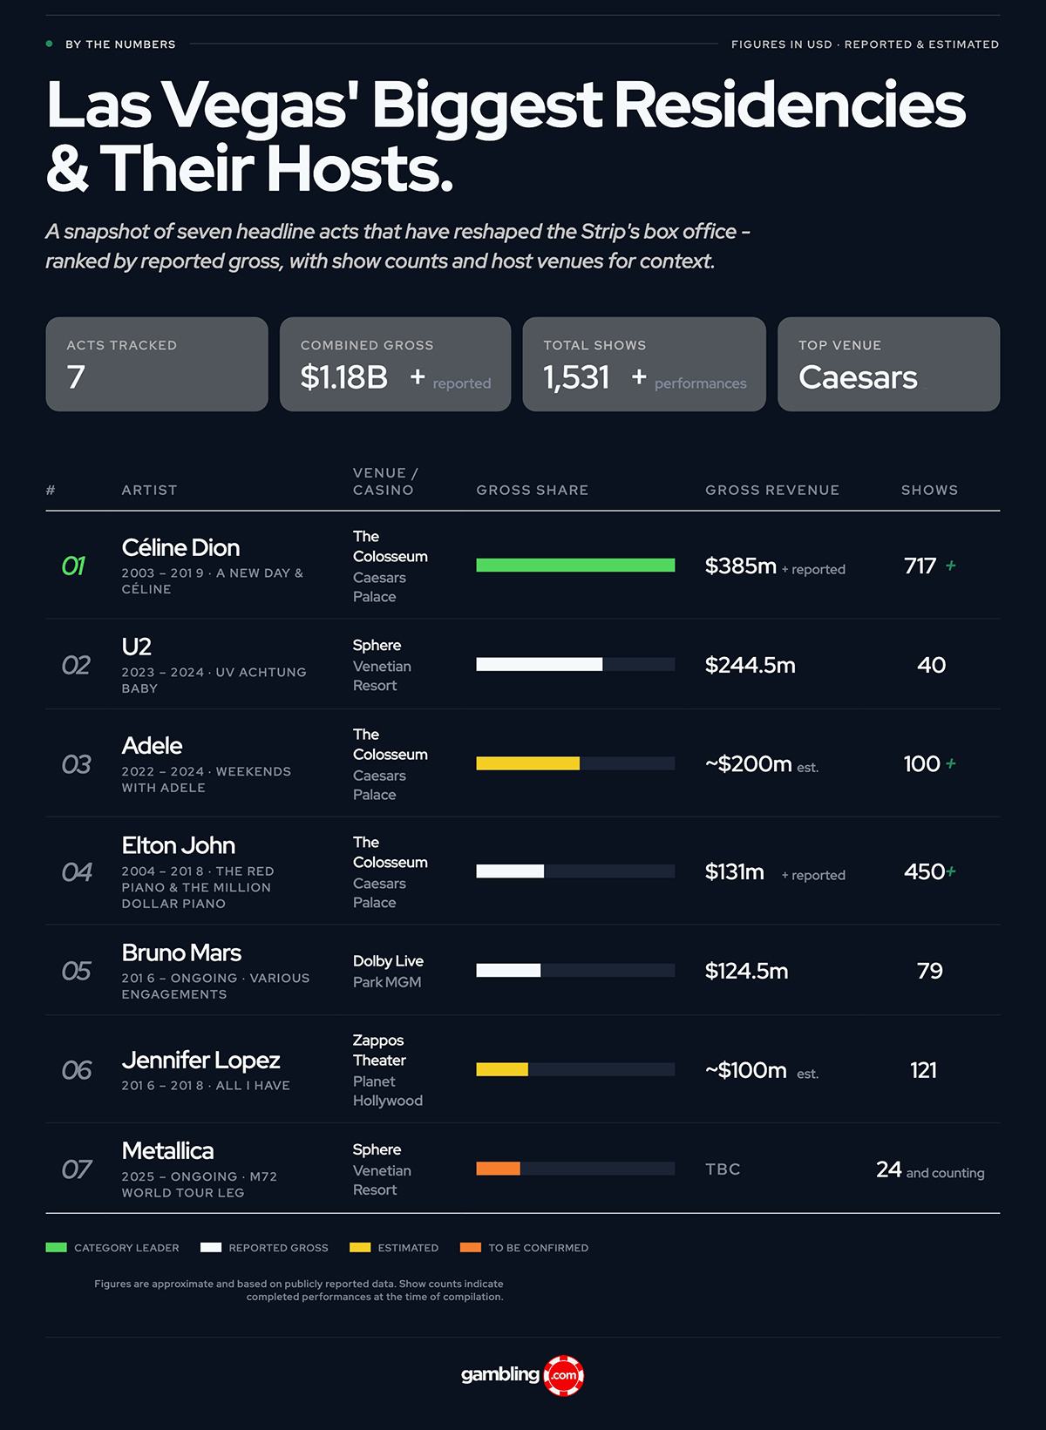Viewport: 1046px width, 1430px height.
Task: Click the plus sign after 1,531 shows
Action: coord(639,376)
